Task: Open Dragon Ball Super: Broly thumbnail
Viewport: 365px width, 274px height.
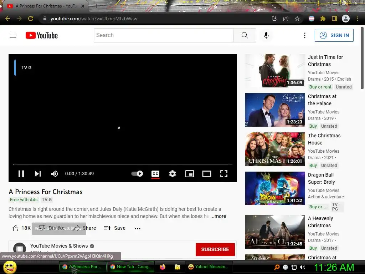Action: (x=275, y=188)
